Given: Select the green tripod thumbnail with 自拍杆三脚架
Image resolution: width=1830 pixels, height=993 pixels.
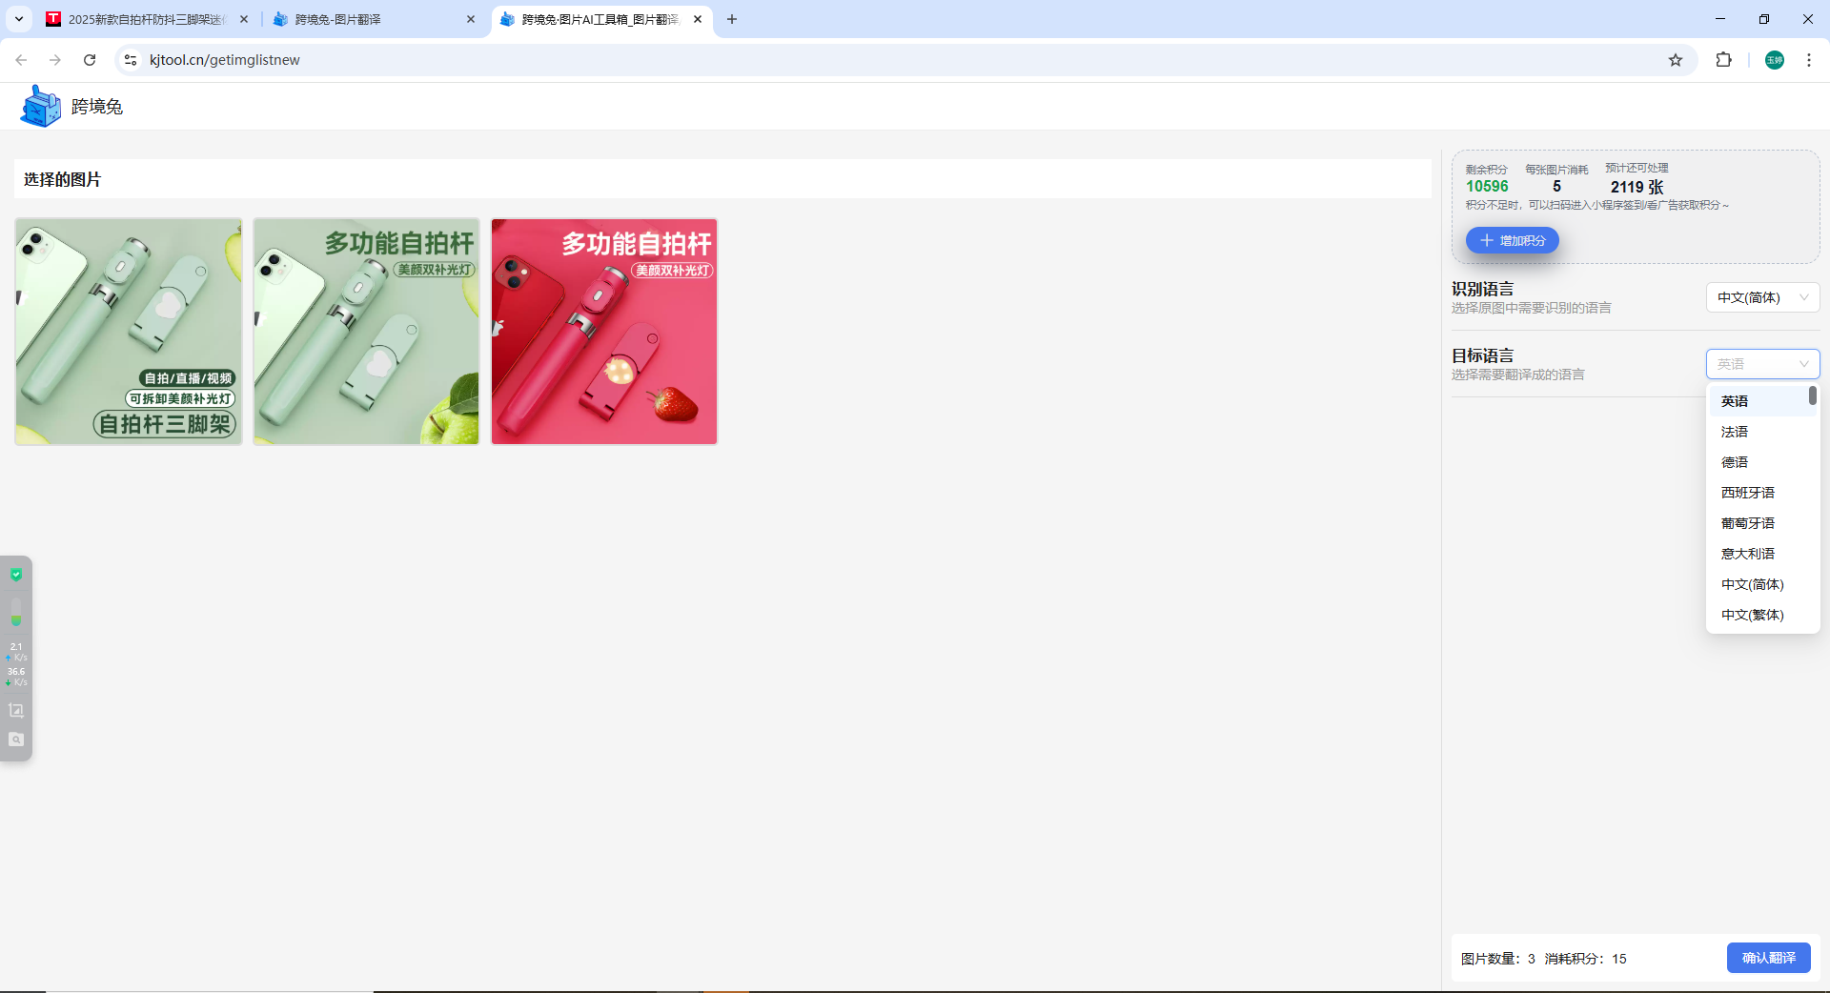Looking at the screenshot, I should [129, 332].
